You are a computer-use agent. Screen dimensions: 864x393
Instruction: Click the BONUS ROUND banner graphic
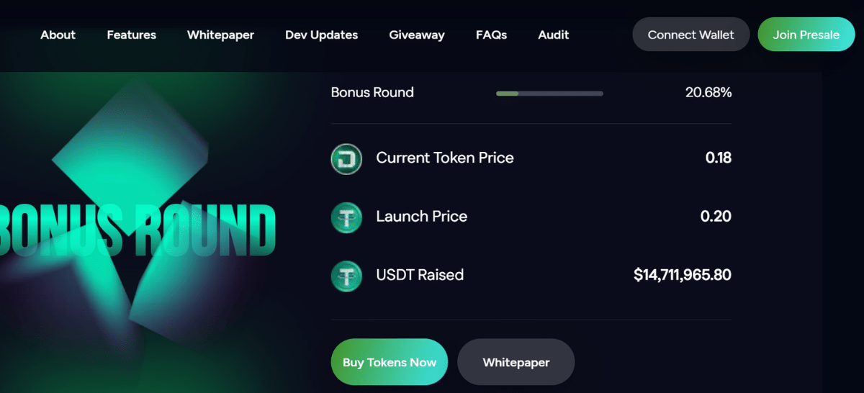(x=138, y=230)
